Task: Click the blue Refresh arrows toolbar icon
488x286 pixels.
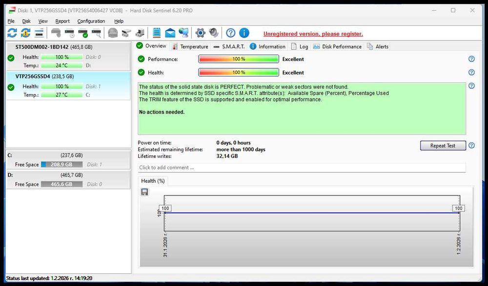Action: [12, 33]
